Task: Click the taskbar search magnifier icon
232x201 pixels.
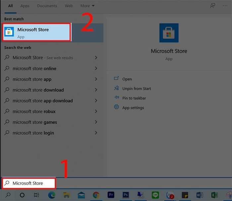Action: click(x=8, y=195)
